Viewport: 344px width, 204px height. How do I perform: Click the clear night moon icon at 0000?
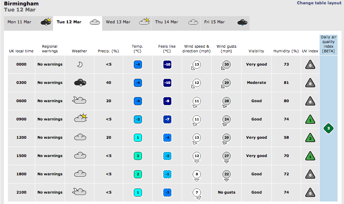tap(80, 65)
